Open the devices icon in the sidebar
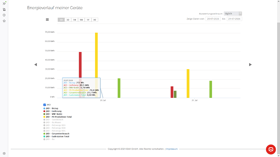This screenshot has width=280, height=157. 4,9
